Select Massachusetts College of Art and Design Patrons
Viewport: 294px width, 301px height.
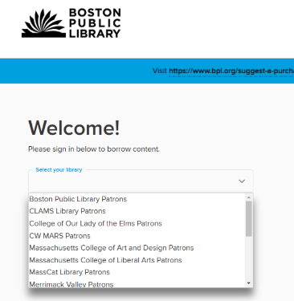coord(137,248)
